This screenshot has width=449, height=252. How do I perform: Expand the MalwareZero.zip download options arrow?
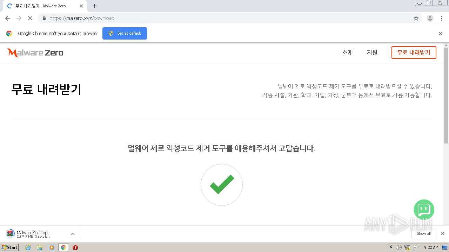point(73,234)
